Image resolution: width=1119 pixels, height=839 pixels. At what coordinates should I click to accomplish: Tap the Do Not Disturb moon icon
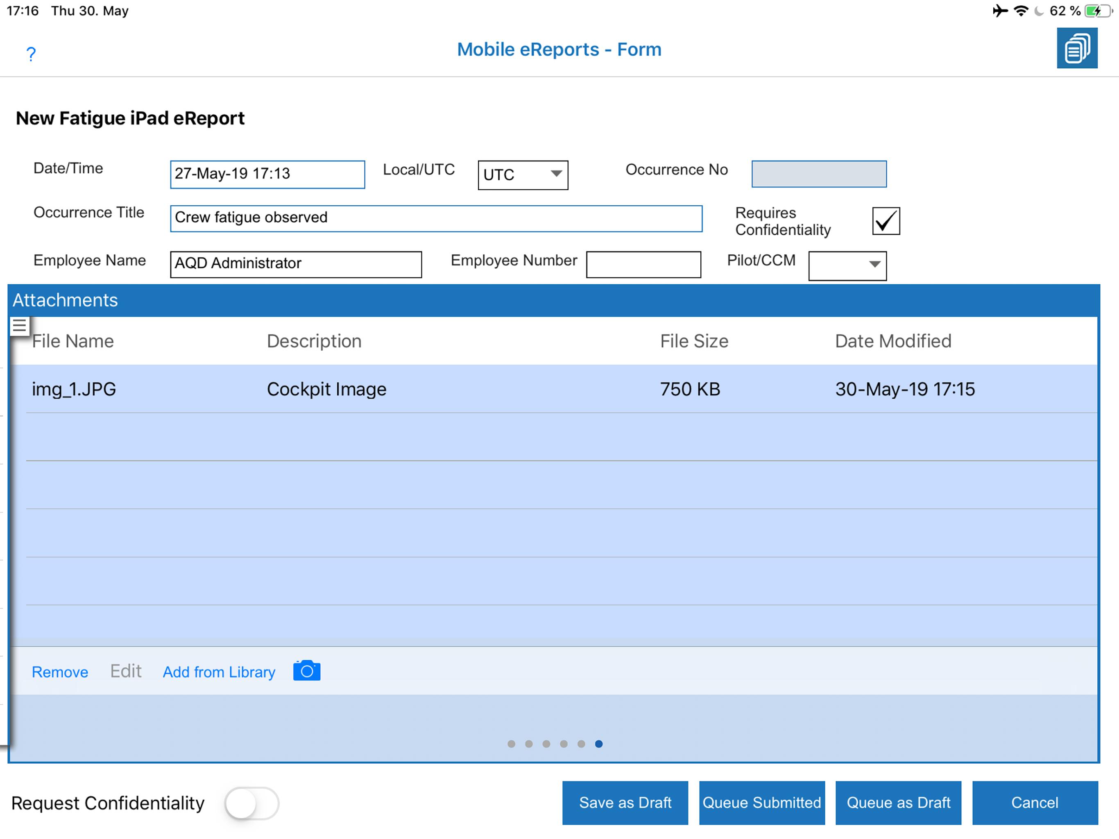point(1039,11)
